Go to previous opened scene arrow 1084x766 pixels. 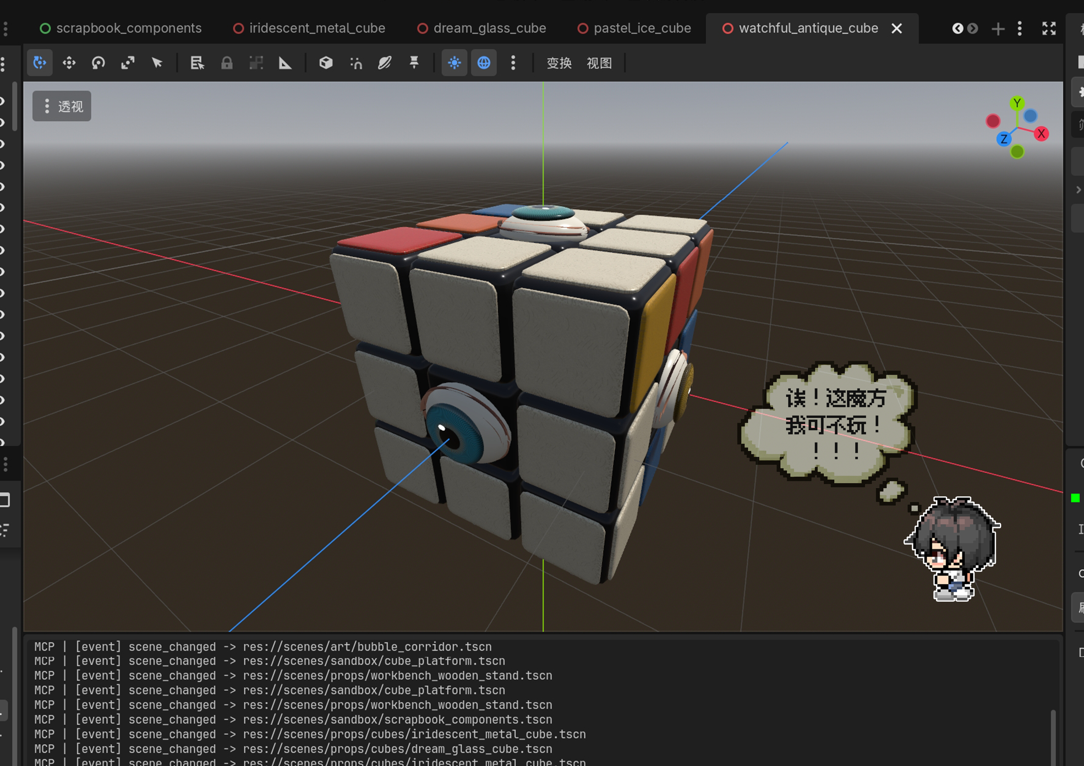pos(957,29)
